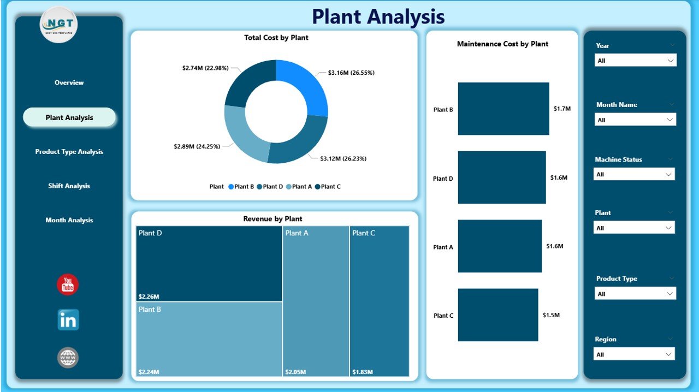This screenshot has height=392, width=699.
Task: Switch to the Overview page
Action: (69, 82)
